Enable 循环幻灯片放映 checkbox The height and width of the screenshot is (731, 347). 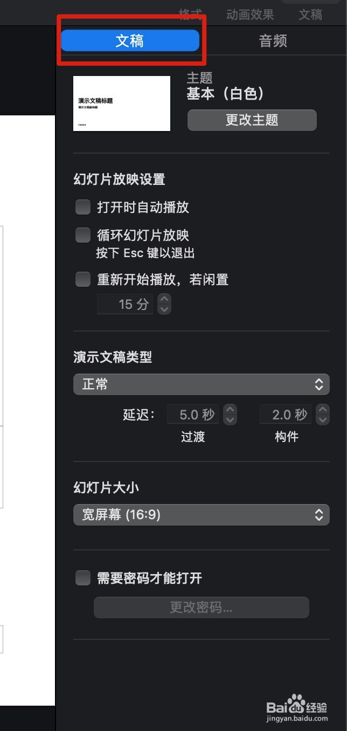[82, 235]
